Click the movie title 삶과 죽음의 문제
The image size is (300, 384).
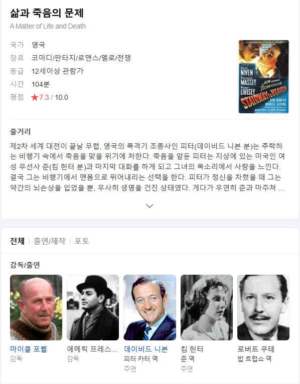(x=47, y=13)
